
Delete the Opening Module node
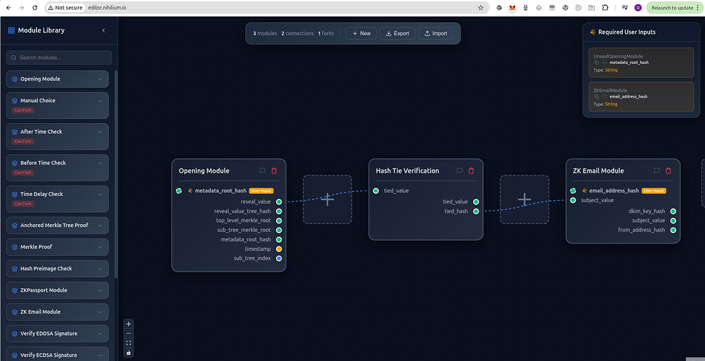click(274, 171)
